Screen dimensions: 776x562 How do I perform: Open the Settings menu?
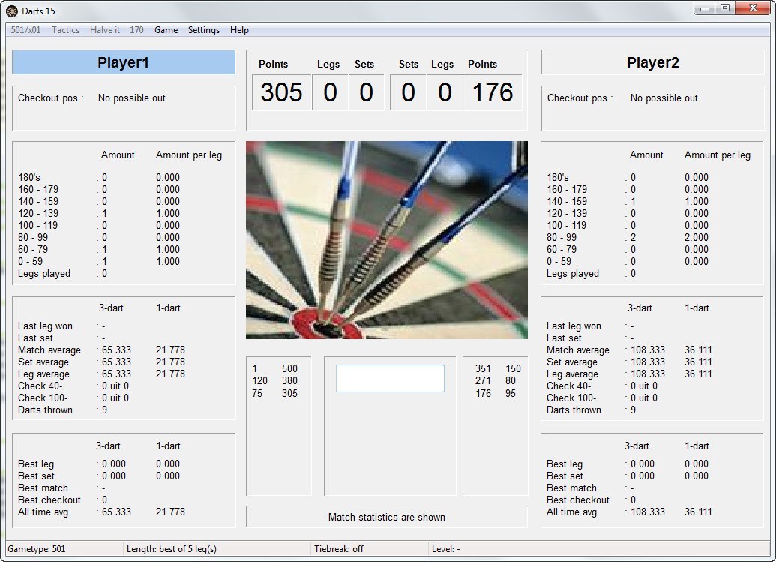tap(203, 30)
